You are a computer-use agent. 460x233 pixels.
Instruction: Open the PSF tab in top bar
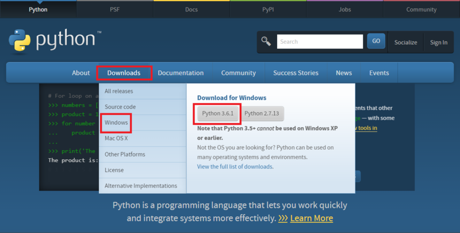coord(114,9)
